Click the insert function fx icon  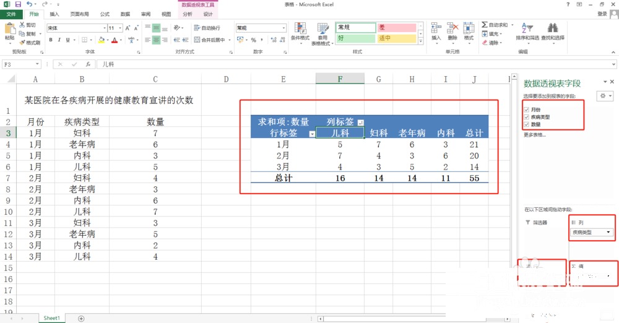click(x=88, y=64)
